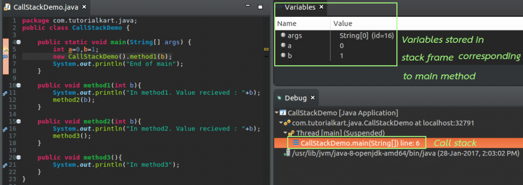Collapse method3 fold toggle at line 20
This screenshot has height=185, width=523.
pyautogui.click(x=19, y=157)
